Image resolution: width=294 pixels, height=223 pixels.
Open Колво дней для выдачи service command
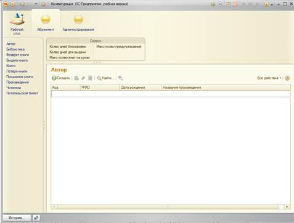pyautogui.click(x=68, y=52)
